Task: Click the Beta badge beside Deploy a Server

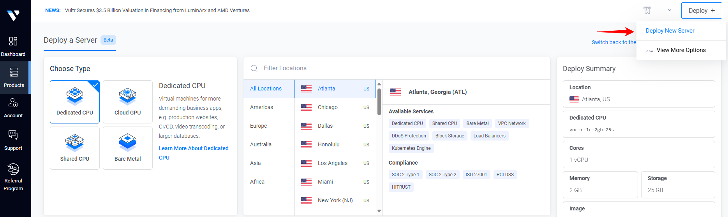Action: click(108, 40)
